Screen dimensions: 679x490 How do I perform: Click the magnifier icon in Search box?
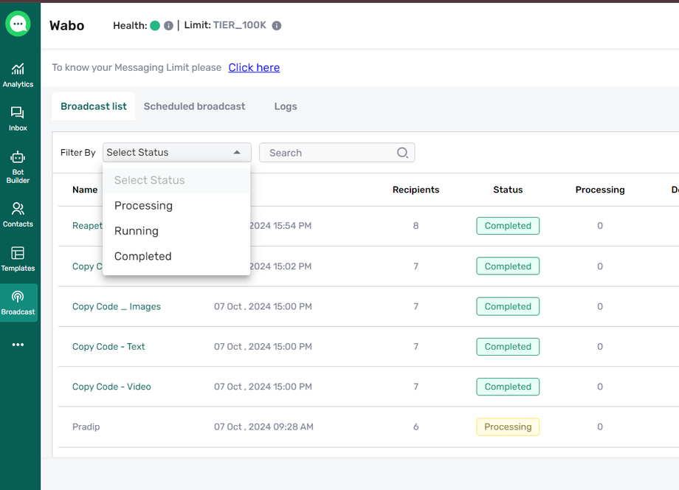[402, 153]
